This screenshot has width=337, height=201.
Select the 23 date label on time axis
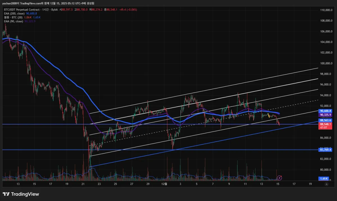[x=99, y=184]
